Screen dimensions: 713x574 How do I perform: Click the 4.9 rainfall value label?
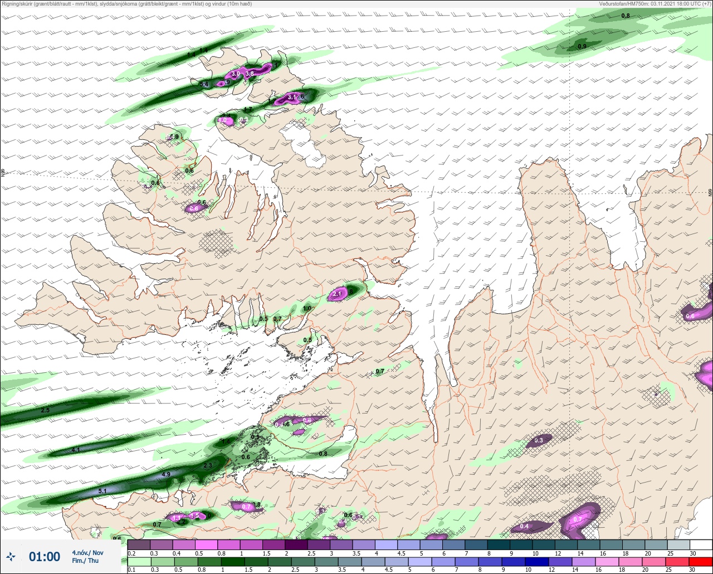pos(166,474)
